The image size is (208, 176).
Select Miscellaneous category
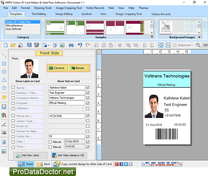(x=14, y=26)
